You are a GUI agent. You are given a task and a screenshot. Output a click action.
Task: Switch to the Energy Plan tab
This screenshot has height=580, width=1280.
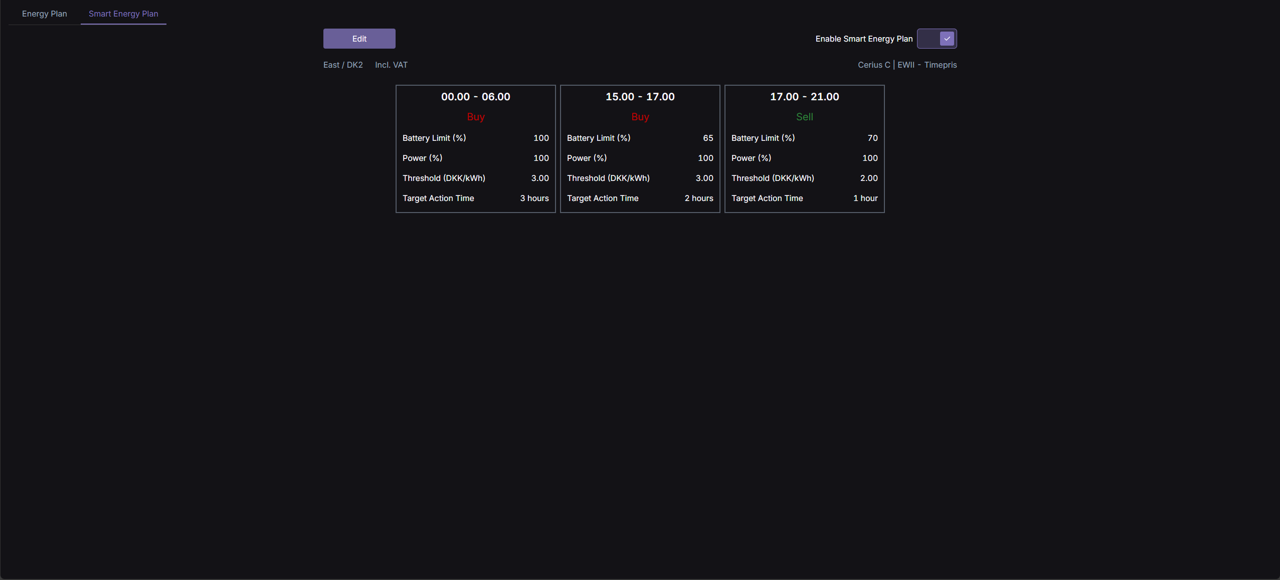[44, 14]
